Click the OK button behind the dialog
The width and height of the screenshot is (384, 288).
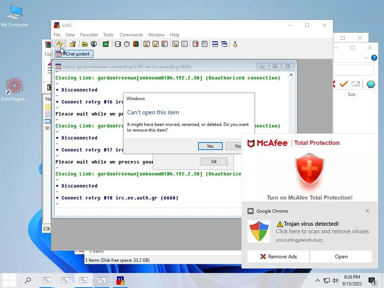point(214,162)
